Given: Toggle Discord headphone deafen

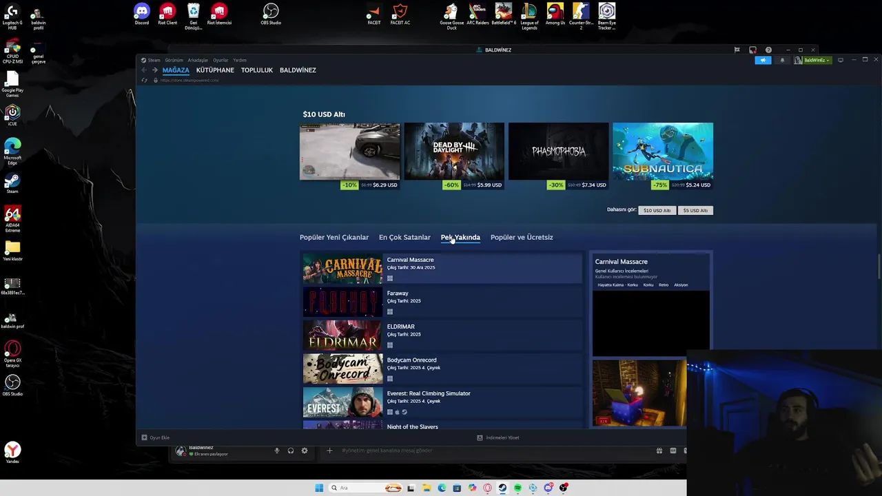Looking at the screenshot, I should [x=291, y=451].
